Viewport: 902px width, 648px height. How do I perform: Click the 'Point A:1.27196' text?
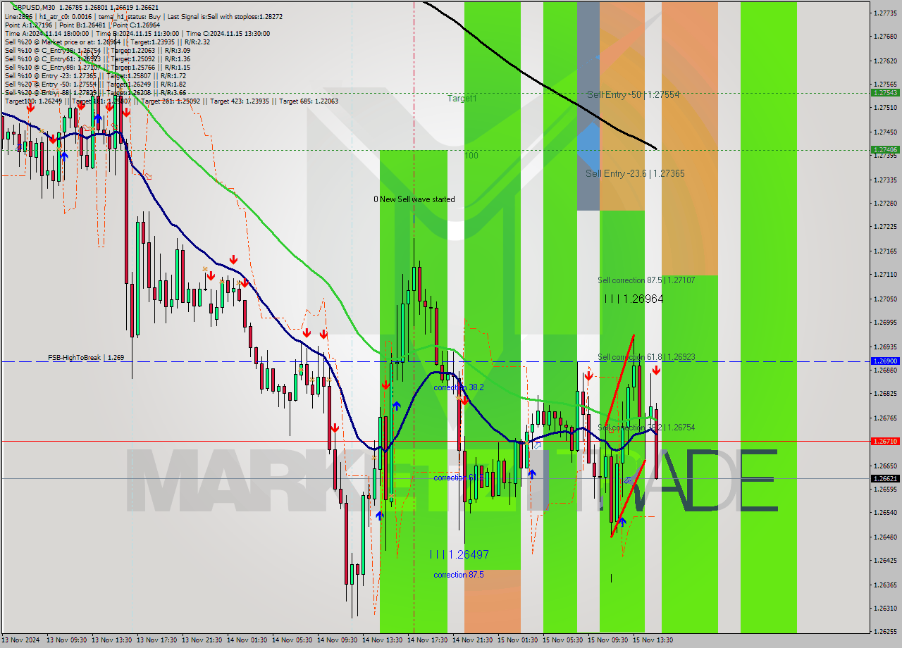point(27,25)
